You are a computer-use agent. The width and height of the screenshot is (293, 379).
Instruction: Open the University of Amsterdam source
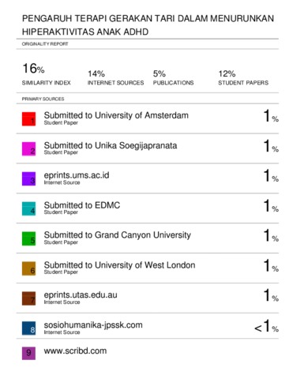(116, 115)
